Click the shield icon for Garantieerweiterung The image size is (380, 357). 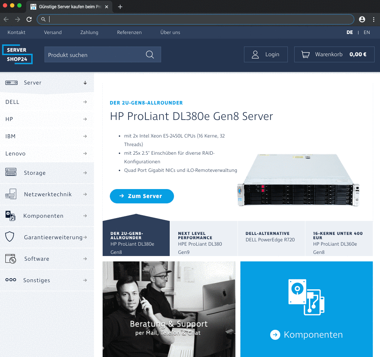pos(10,237)
